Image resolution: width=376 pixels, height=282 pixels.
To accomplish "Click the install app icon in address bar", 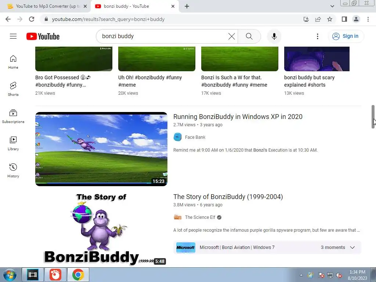I will (306, 19).
